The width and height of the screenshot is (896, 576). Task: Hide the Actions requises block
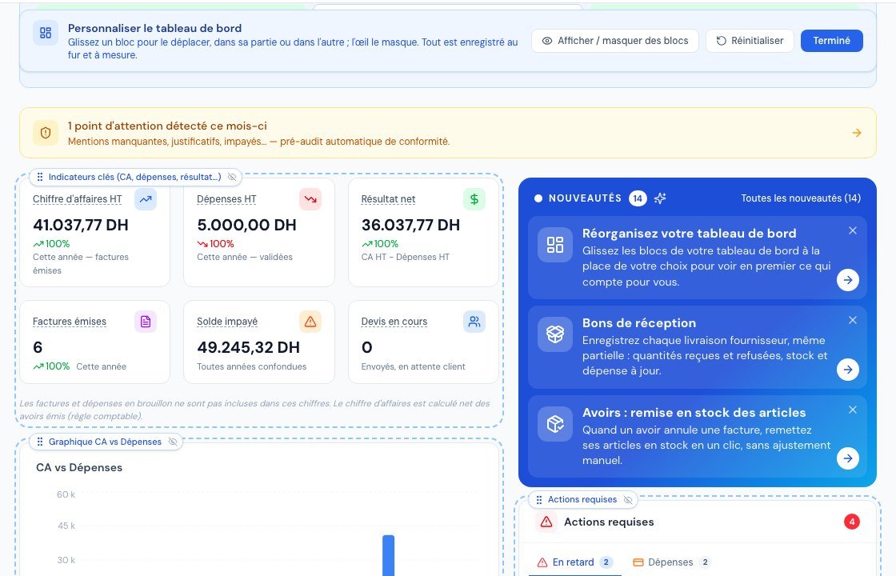(x=628, y=500)
